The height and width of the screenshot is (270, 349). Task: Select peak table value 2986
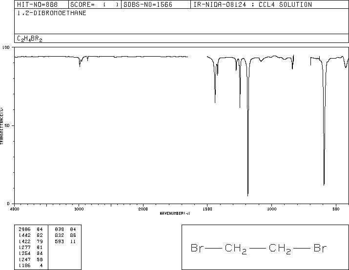[24, 229]
